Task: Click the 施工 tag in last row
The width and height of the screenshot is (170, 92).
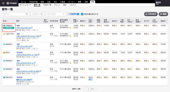Action: point(90,79)
